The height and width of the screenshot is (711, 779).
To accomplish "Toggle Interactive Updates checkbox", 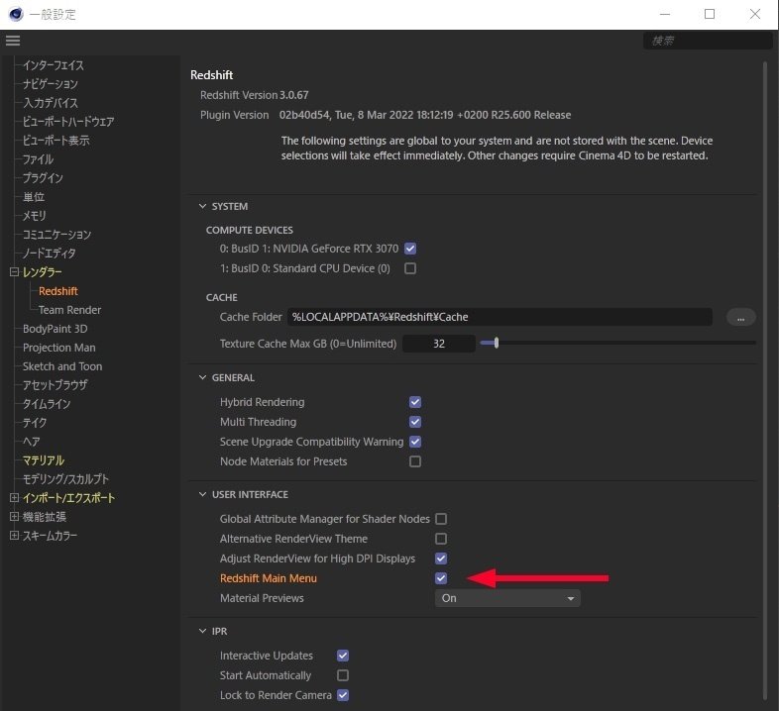I will coord(343,656).
